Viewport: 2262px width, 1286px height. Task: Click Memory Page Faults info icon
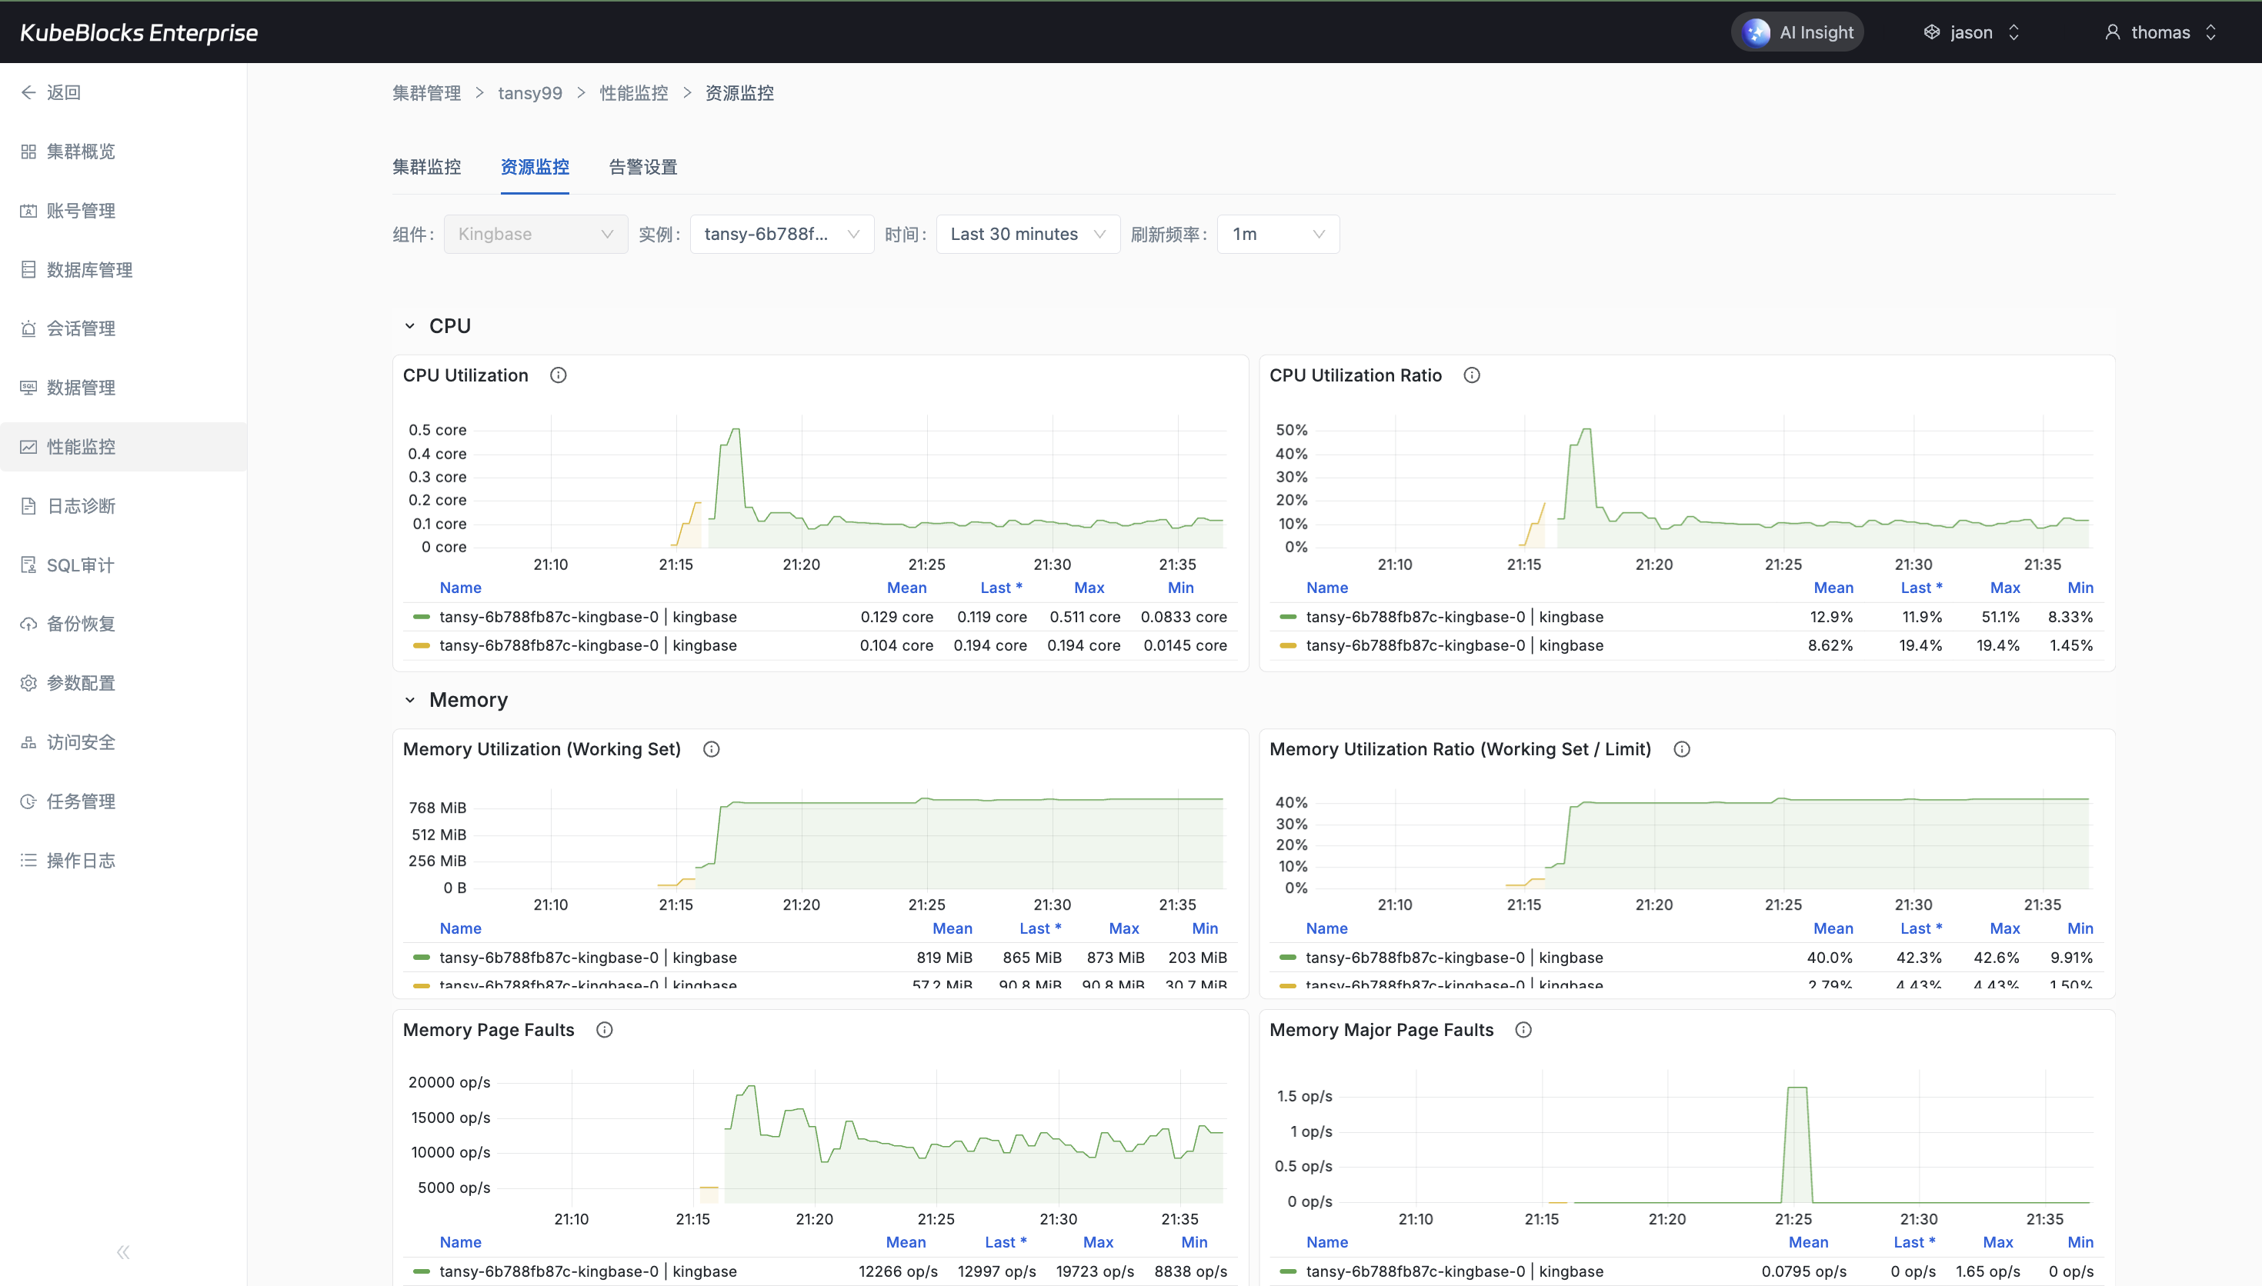[604, 1030]
